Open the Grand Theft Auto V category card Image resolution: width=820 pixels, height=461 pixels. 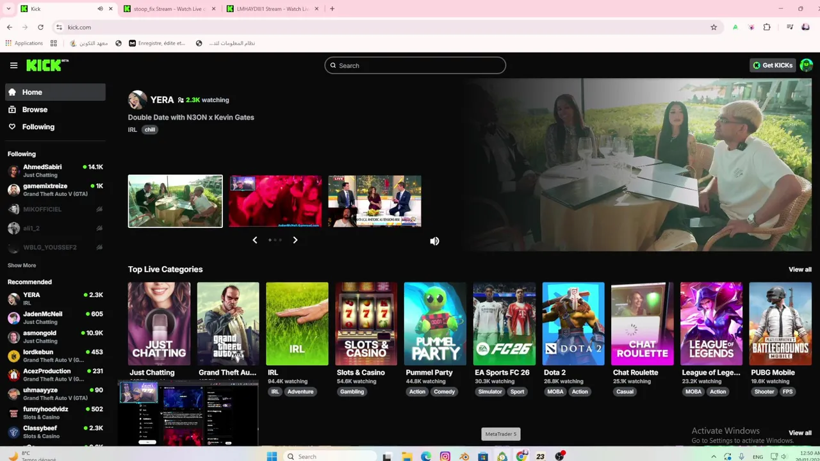(x=228, y=324)
